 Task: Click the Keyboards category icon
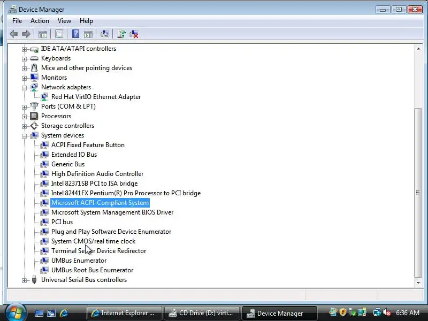click(34, 58)
